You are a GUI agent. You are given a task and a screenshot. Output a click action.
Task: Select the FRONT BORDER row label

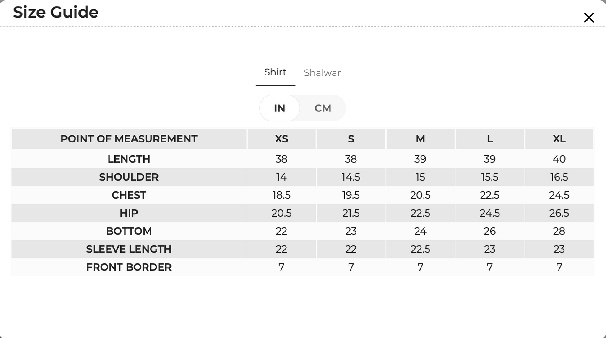coord(129,267)
